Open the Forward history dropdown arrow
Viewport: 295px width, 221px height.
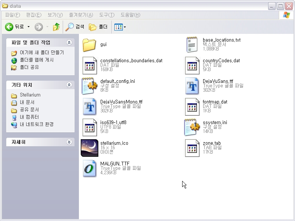pyautogui.click(x=48, y=27)
